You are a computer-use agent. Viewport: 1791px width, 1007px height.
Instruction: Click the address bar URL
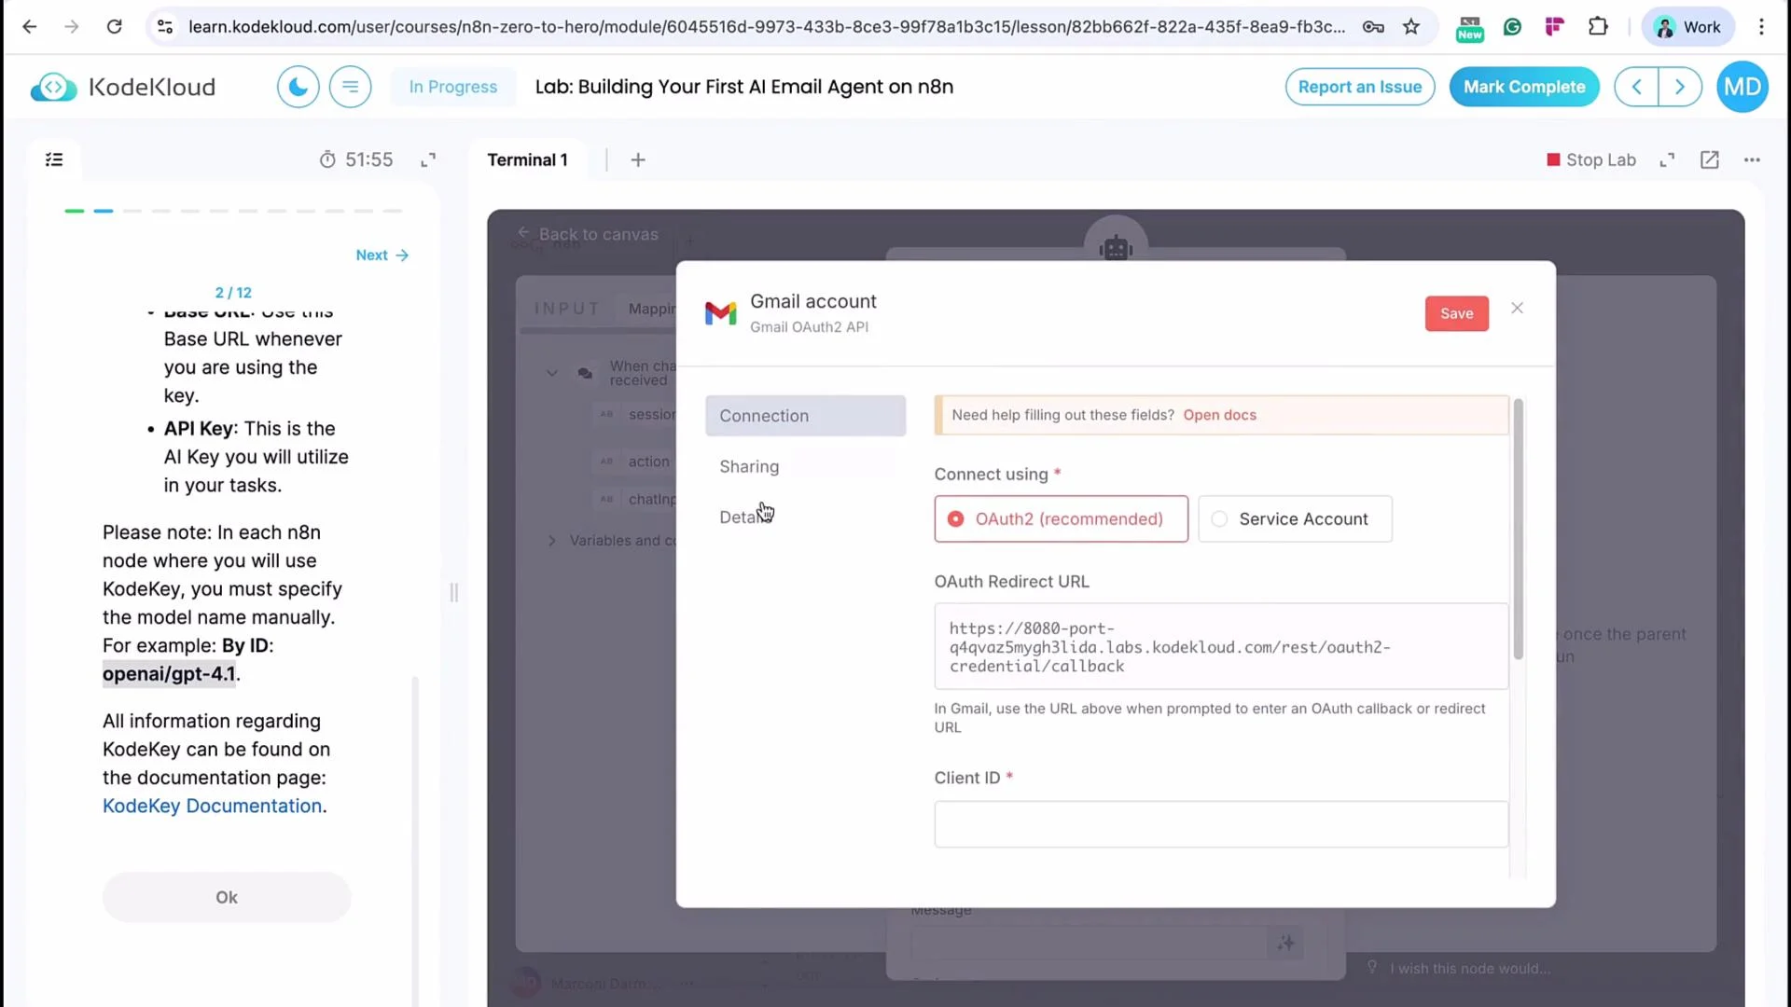(x=766, y=27)
